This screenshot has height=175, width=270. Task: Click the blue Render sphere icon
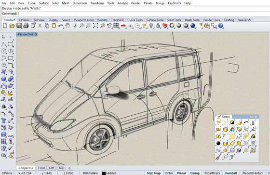click(x=193, y=26)
